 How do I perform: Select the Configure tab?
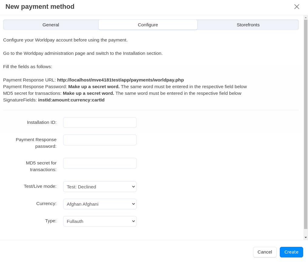148,25
